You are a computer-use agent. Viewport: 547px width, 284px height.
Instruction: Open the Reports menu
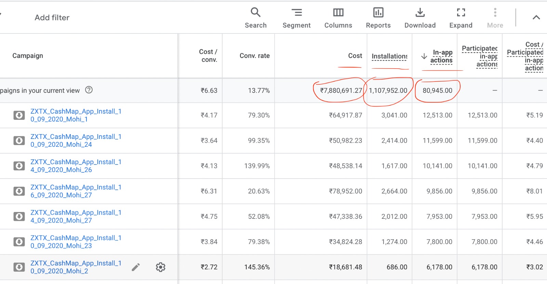(x=378, y=18)
